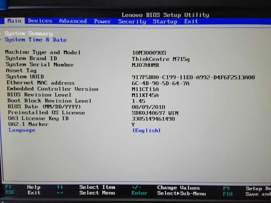The width and height of the screenshot is (271, 203).
Task: Click the OA3 License Key ID label
Action: click(38, 118)
